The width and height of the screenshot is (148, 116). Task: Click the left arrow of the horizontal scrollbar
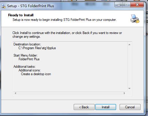[15, 93]
